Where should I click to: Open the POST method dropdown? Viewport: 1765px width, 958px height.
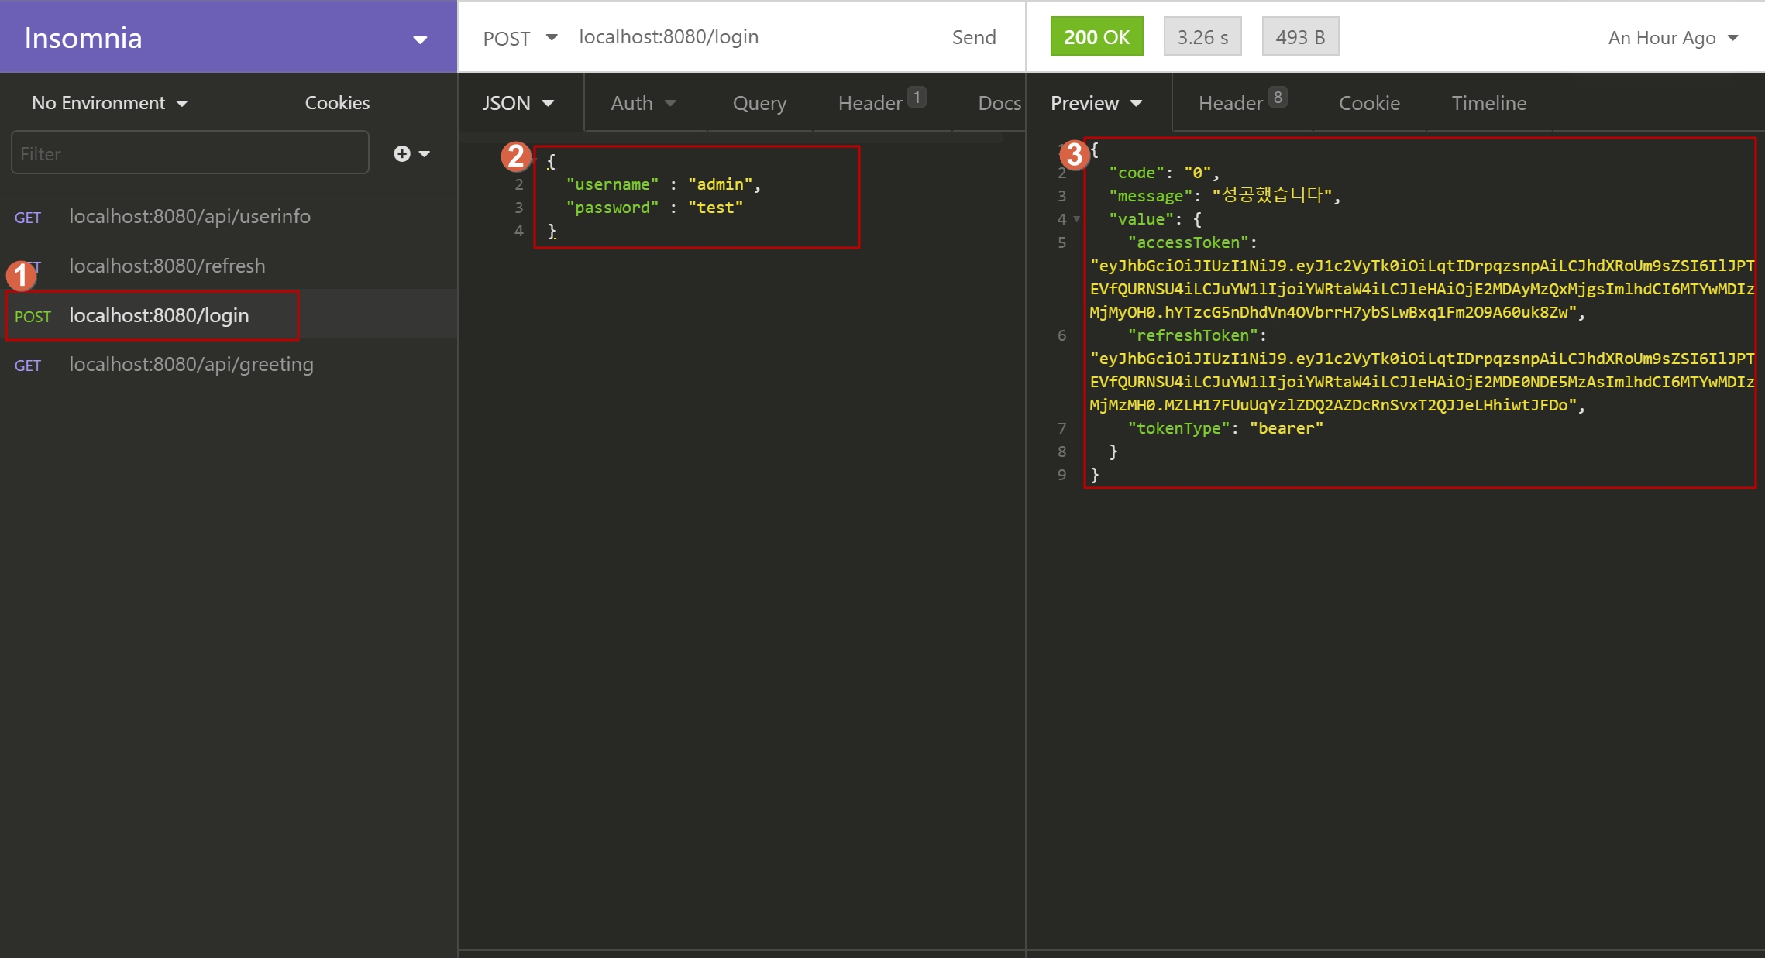tap(519, 38)
